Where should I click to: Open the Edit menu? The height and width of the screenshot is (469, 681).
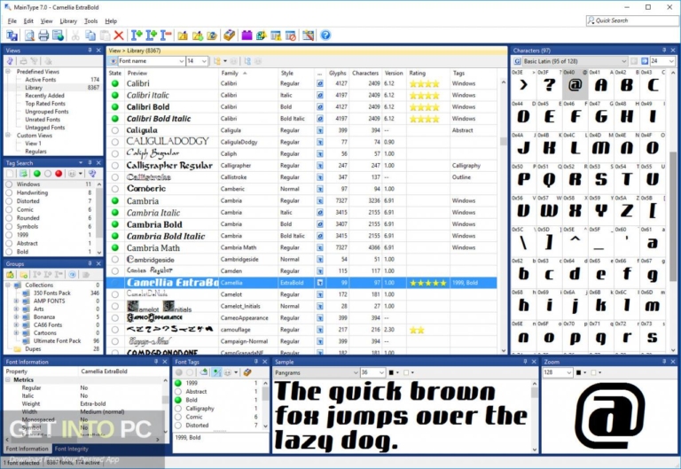28,21
